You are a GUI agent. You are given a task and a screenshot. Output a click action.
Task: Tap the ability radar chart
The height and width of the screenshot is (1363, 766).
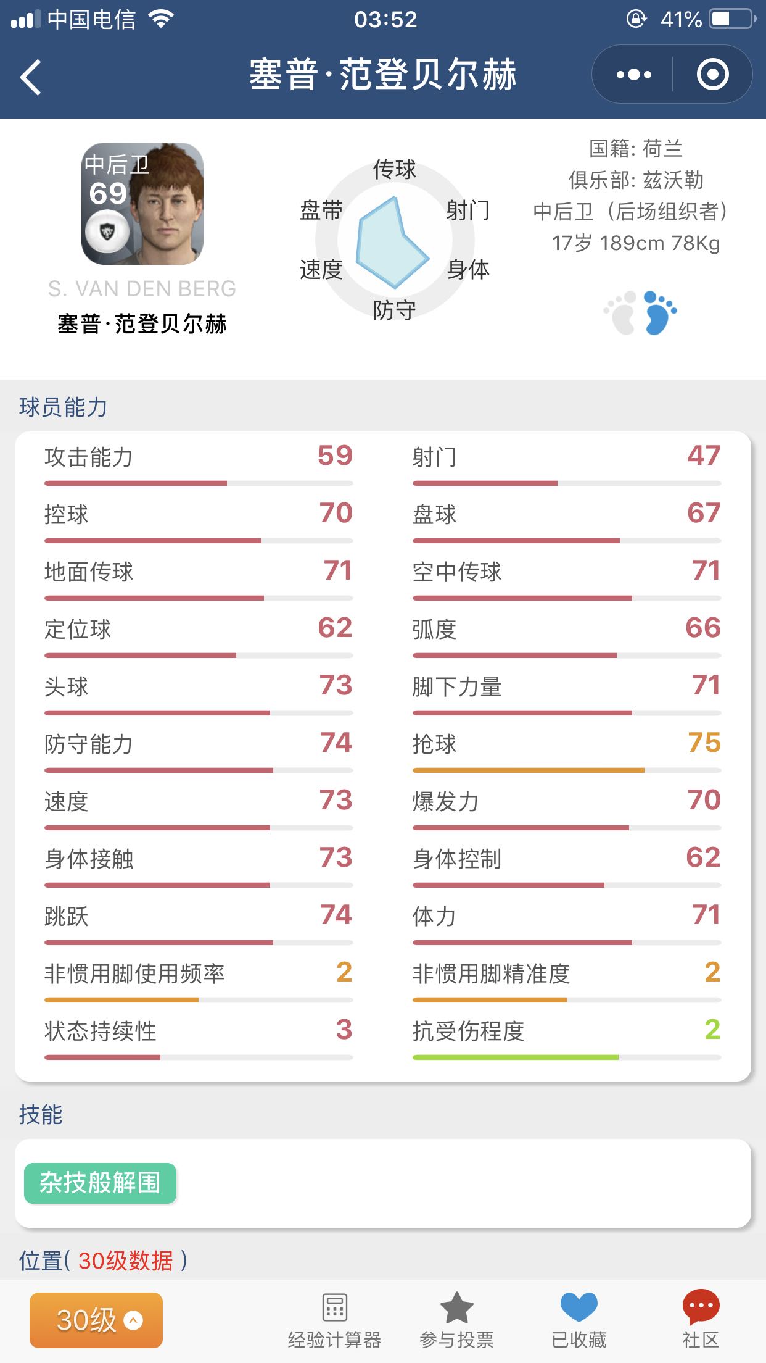tap(393, 242)
